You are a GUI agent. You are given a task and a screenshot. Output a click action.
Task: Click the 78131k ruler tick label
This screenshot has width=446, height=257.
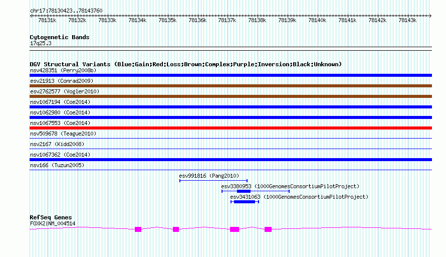pos(47,20)
